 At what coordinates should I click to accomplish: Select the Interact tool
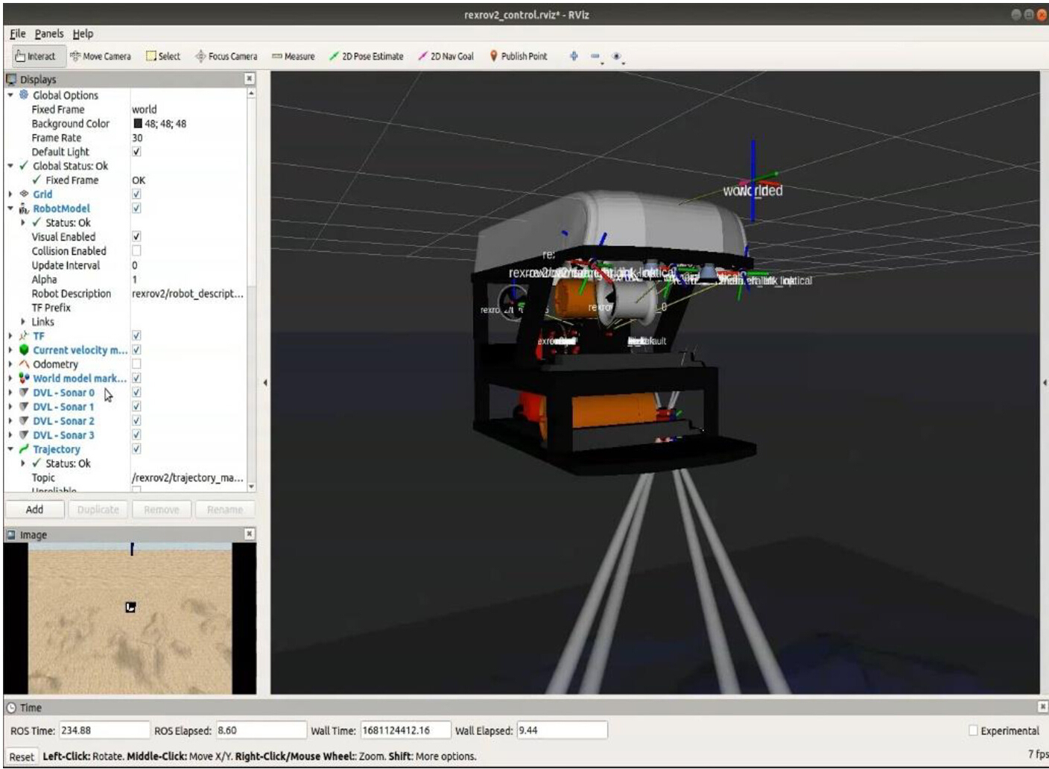[x=36, y=56]
